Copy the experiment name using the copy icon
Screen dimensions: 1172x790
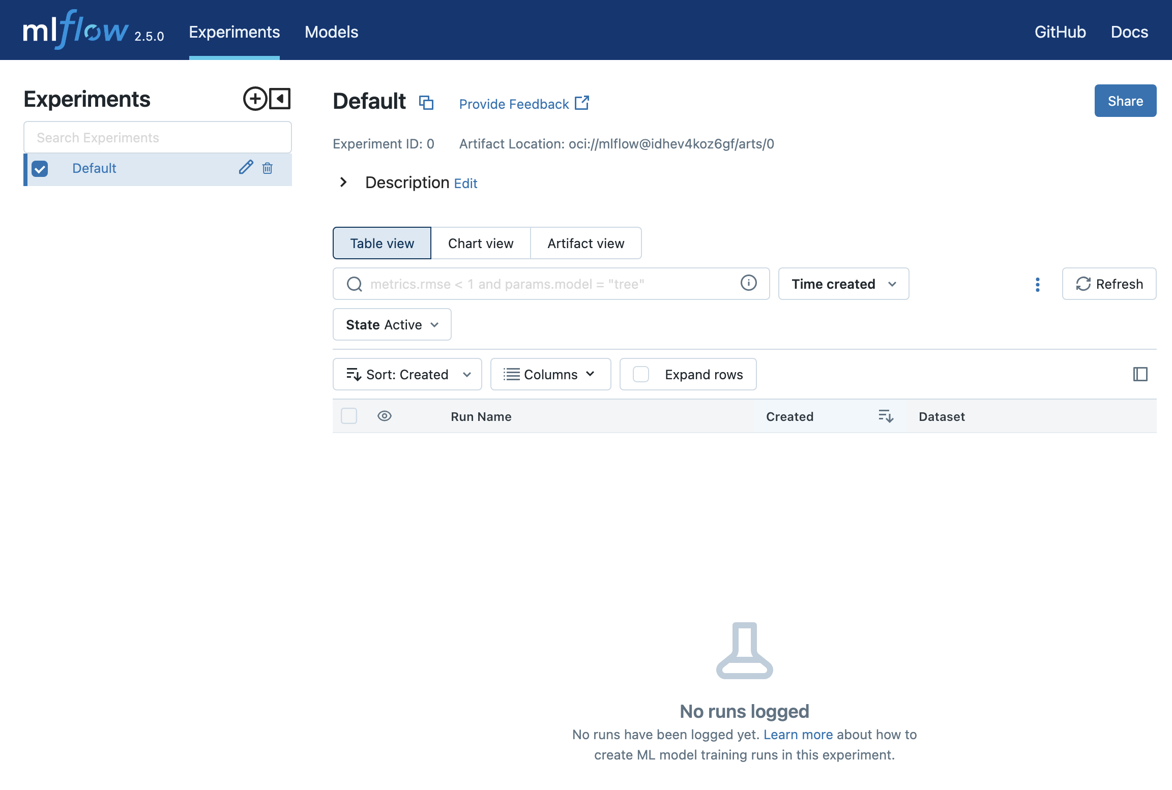click(x=426, y=103)
